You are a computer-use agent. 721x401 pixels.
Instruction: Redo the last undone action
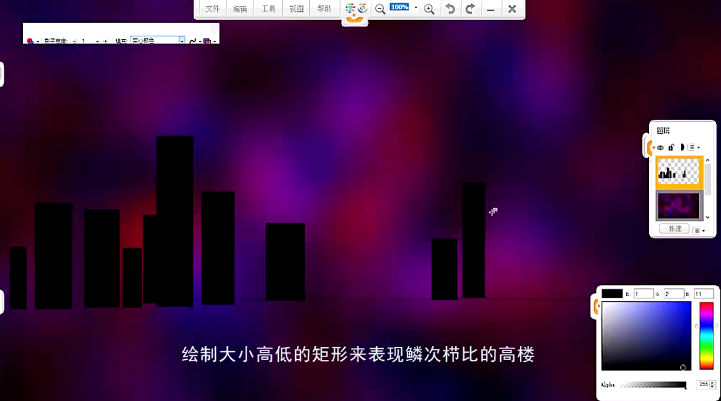[470, 9]
